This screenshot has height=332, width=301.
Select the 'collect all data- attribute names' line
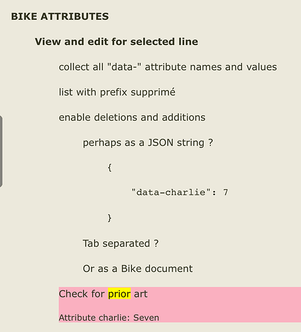coord(168,67)
